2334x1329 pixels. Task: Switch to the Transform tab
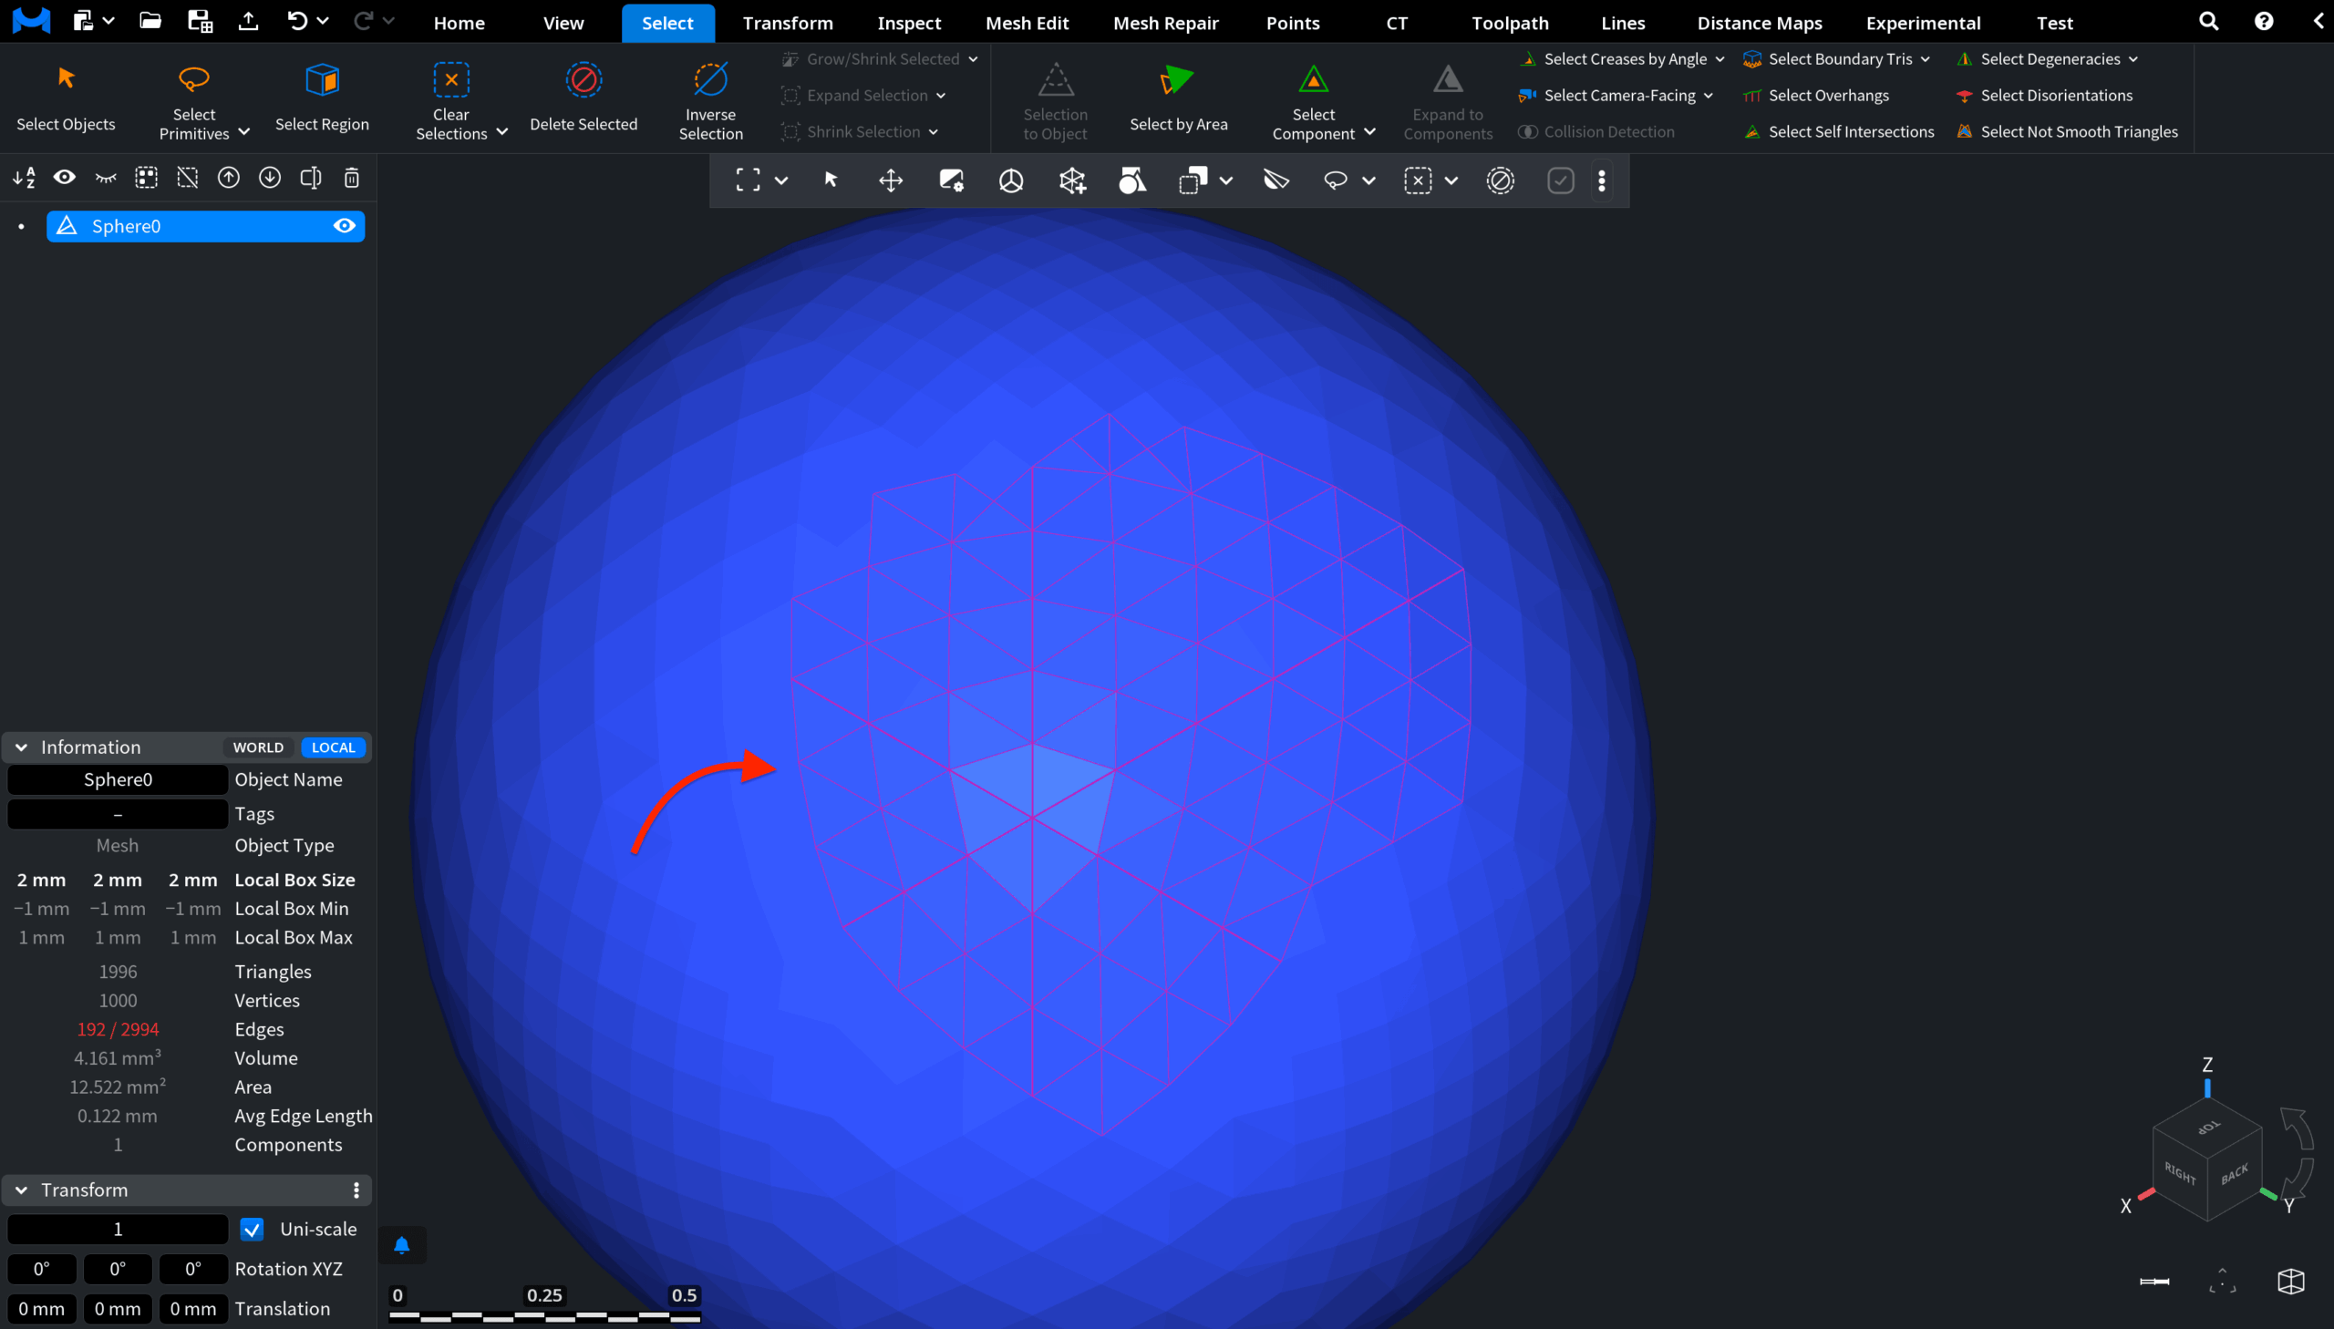pyautogui.click(x=787, y=22)
